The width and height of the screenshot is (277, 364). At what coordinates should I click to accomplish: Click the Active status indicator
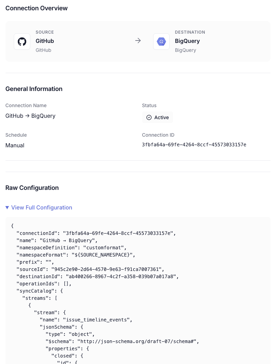pyautogui.click(x=158, y=117)
